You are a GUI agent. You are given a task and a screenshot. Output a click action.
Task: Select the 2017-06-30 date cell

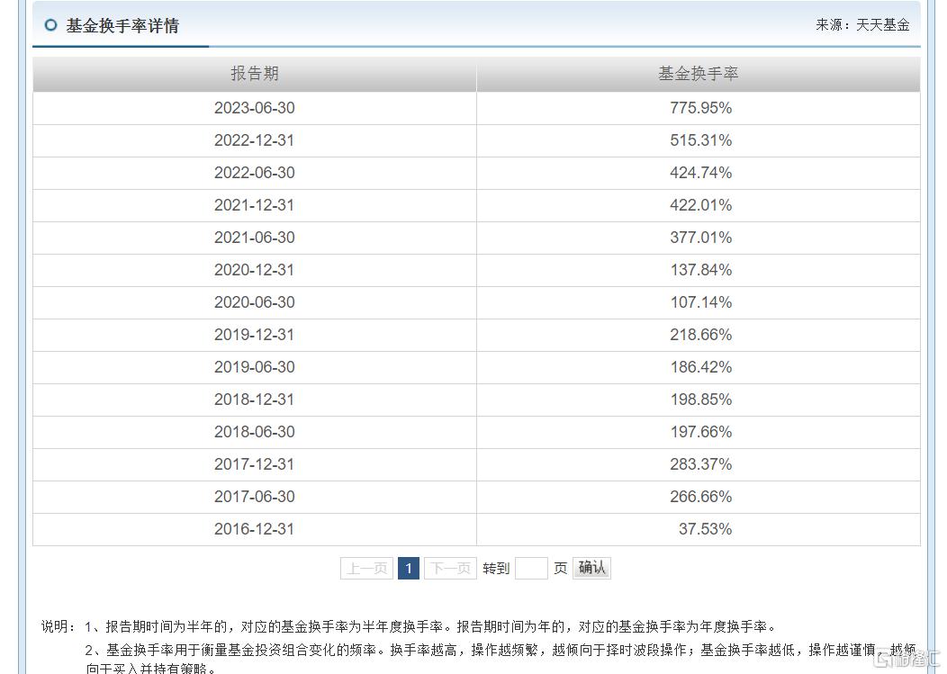[x=254, y=497]
